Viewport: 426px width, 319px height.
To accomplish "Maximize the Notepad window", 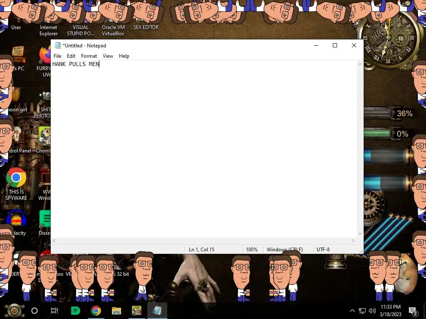I will 335,45.
